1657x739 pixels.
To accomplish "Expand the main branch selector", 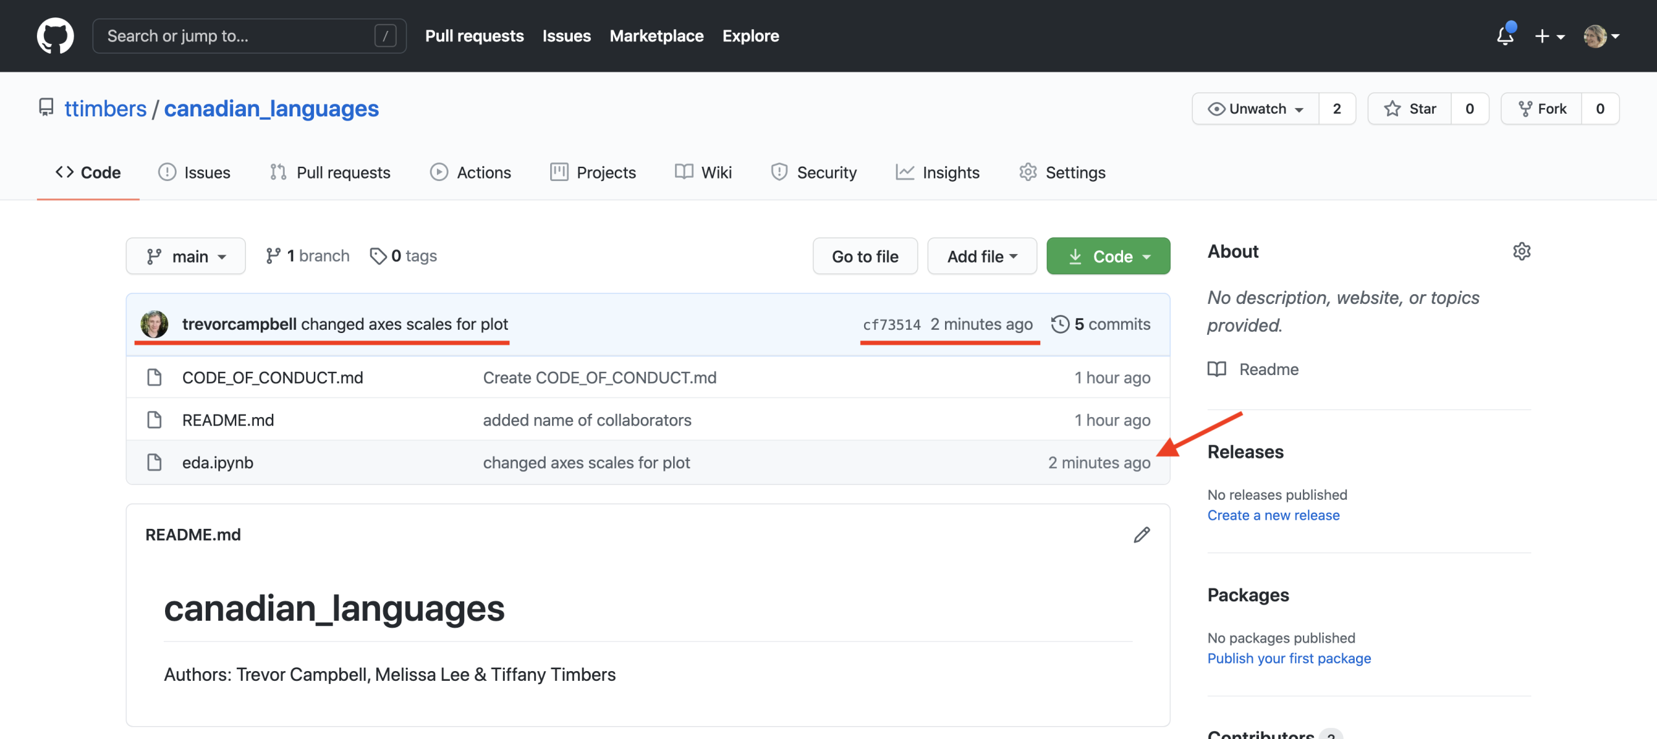I will (x=186, y=256).
